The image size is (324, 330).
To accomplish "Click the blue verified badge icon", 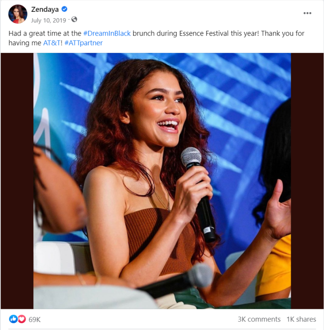I will (64, 9).
